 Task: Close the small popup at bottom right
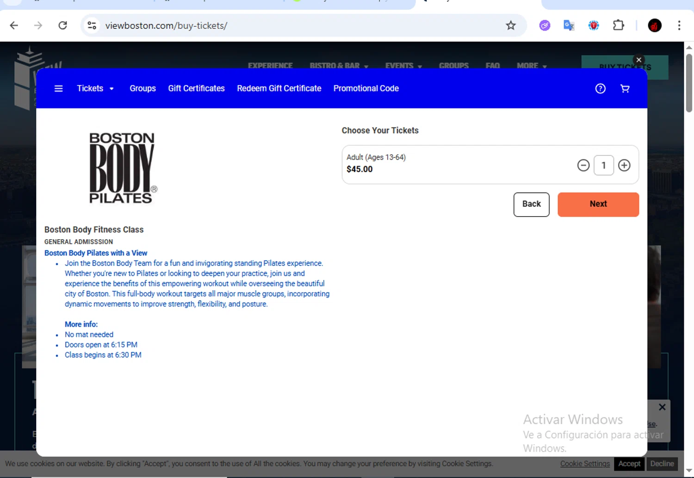click(x=662, y=407)
